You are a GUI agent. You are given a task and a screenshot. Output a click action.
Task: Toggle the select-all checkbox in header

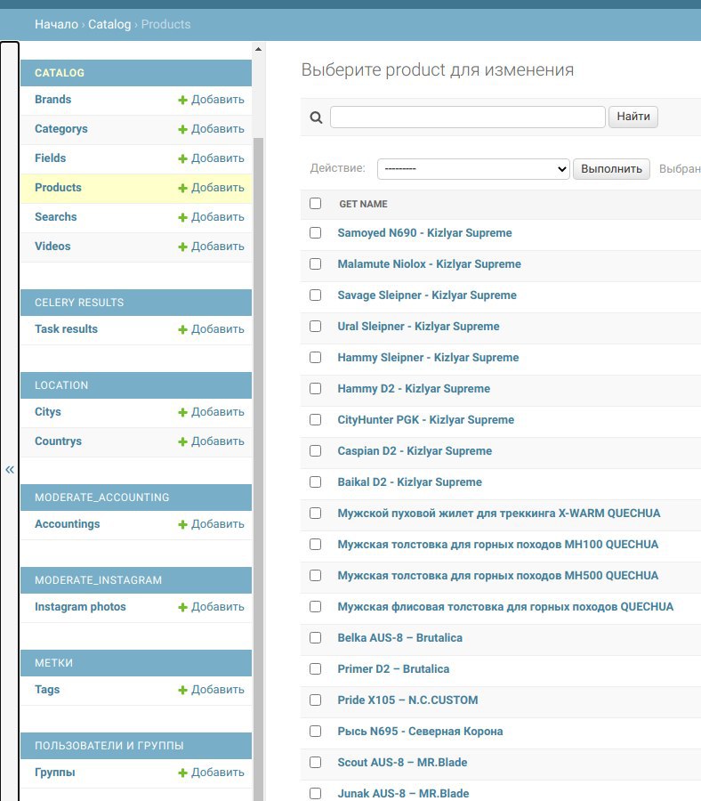(x=316, y=203)
